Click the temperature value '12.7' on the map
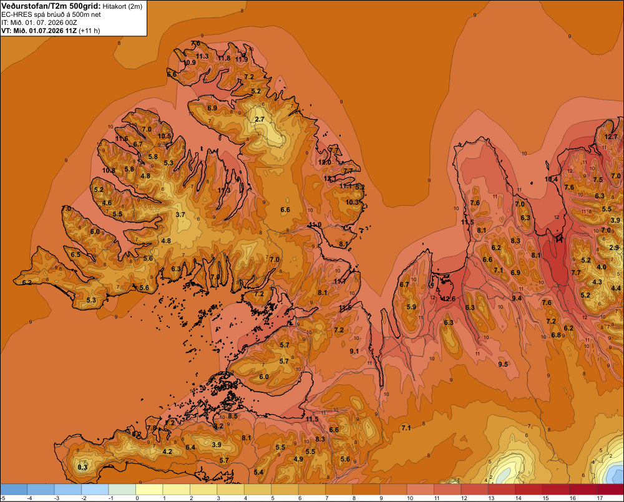 pyautogui.click(x=611, y=137)
